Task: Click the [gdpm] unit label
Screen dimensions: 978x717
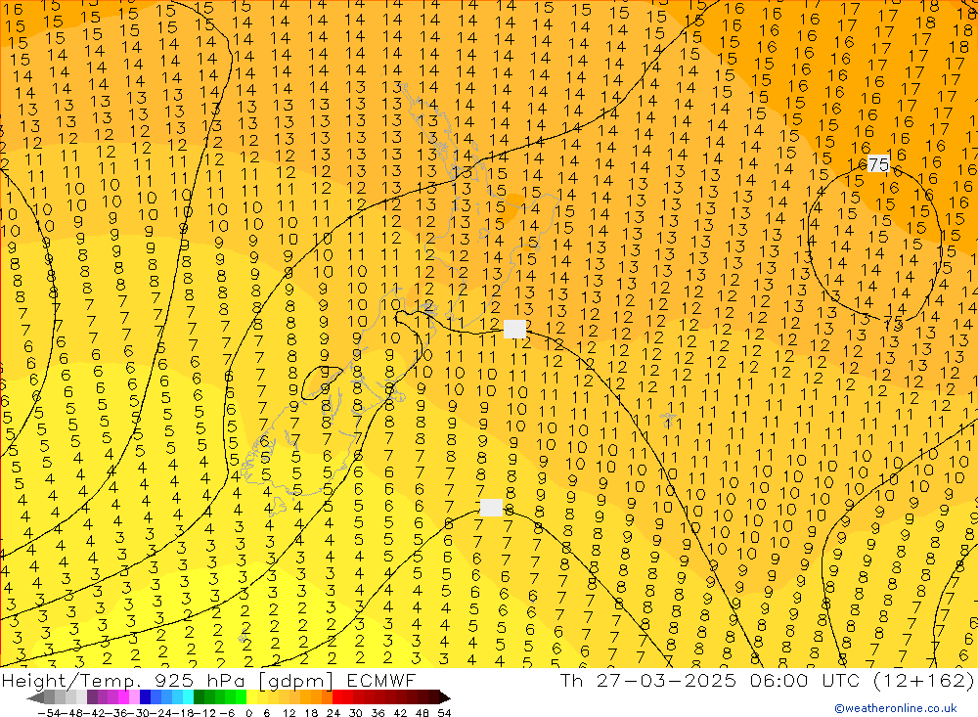Action: point(296,681)
